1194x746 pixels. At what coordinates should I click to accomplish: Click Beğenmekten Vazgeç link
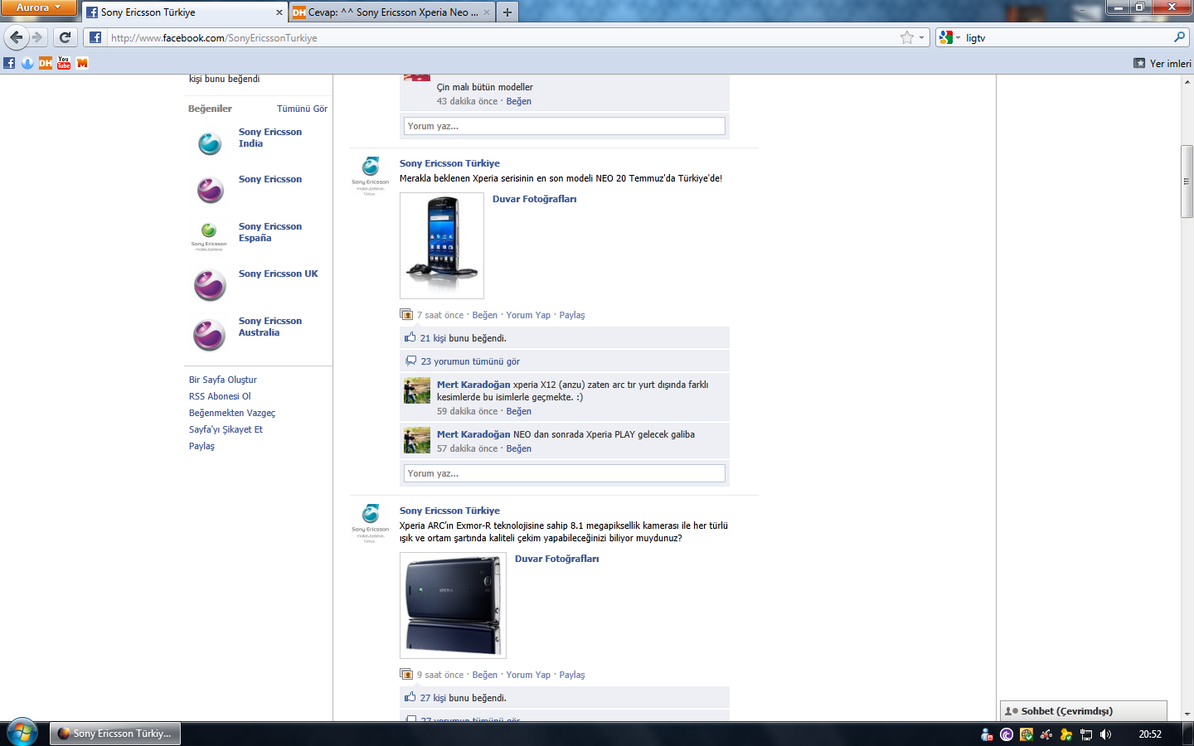click(x=232, y=413)
